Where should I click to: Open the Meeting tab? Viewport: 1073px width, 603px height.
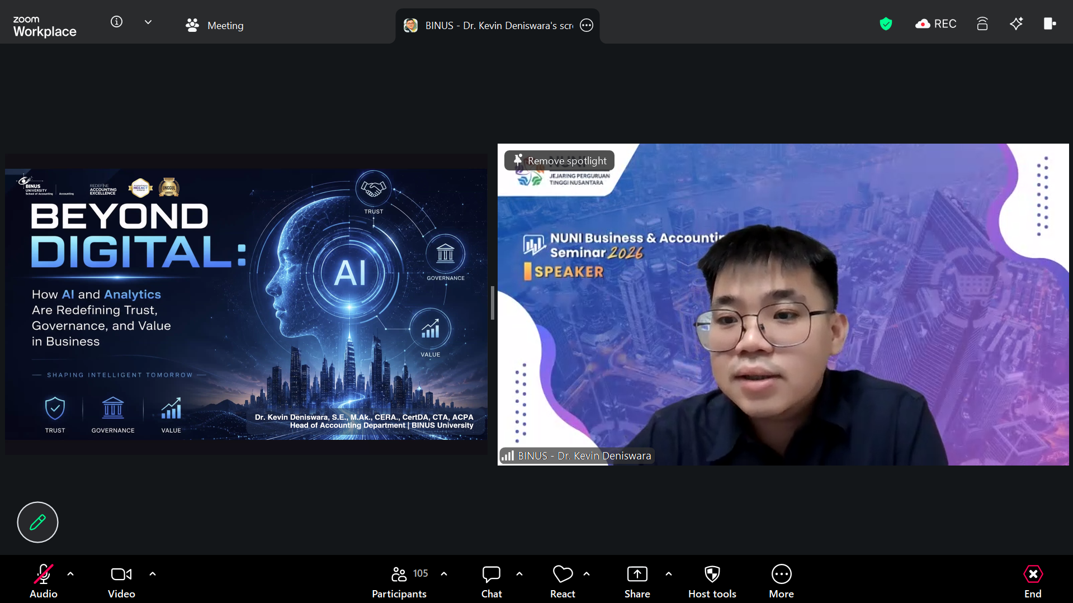click(x=215, y=25)
